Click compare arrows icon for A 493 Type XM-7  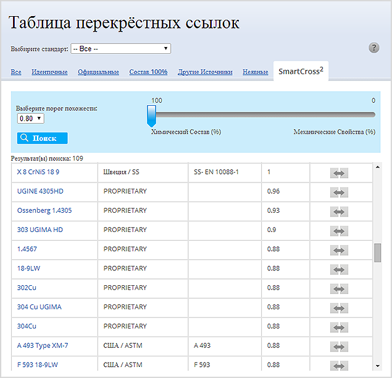339,346
